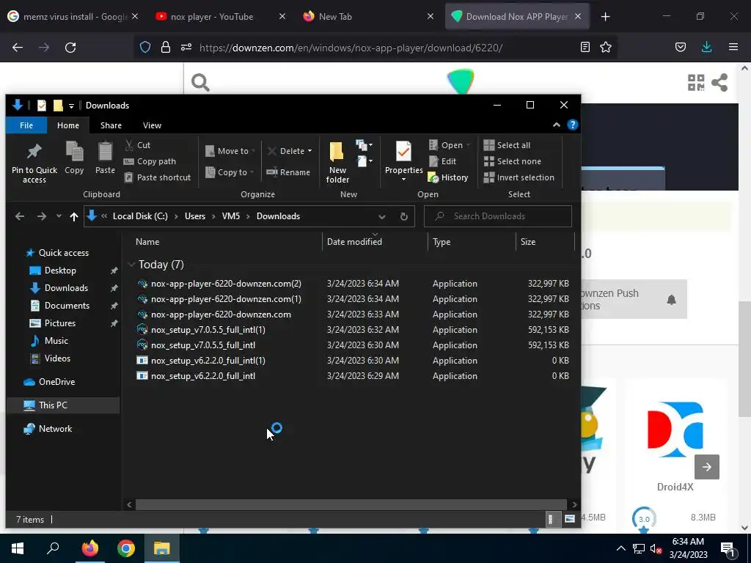This screenshot has width=751, height=563.
Task: Create a New folder from ribbon
Action: click(x=337, y=162)
